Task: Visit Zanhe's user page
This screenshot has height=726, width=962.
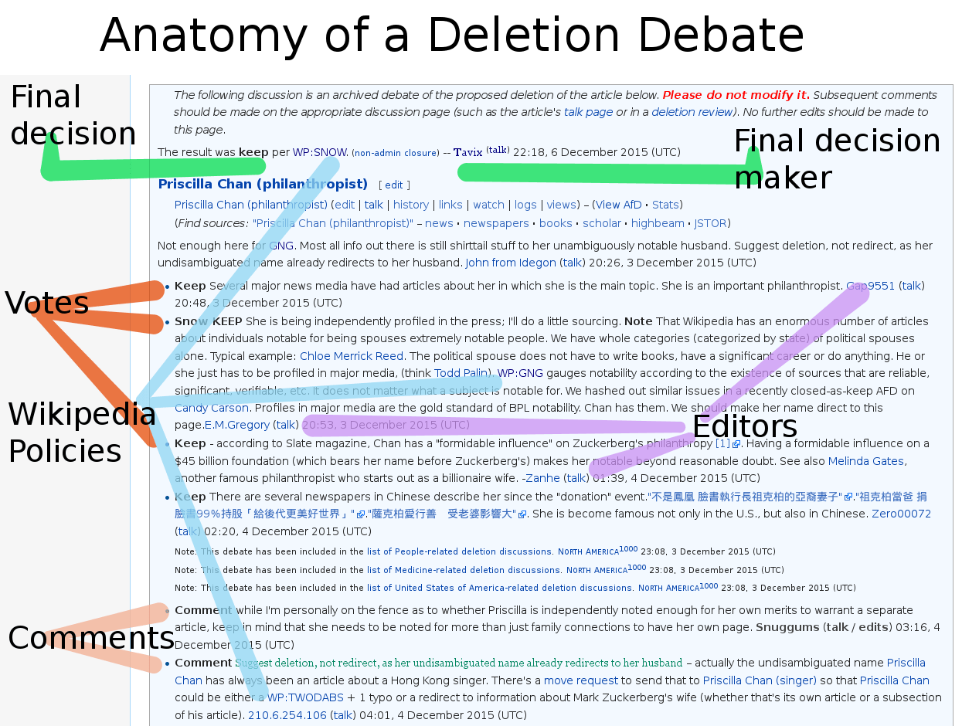Action: pos(542,478)
